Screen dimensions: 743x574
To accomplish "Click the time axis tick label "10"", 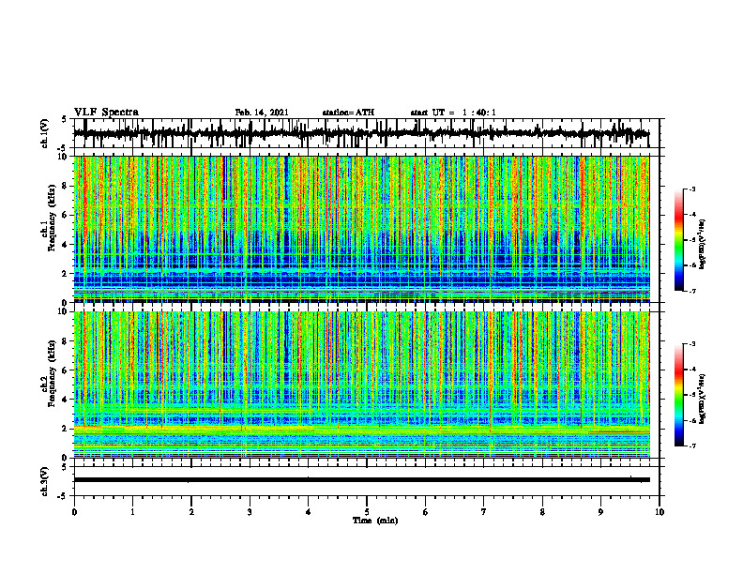I will pos(660,512).
